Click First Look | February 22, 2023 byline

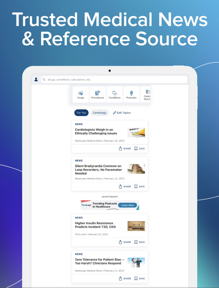pyautogui.click(x=91, y=234)
